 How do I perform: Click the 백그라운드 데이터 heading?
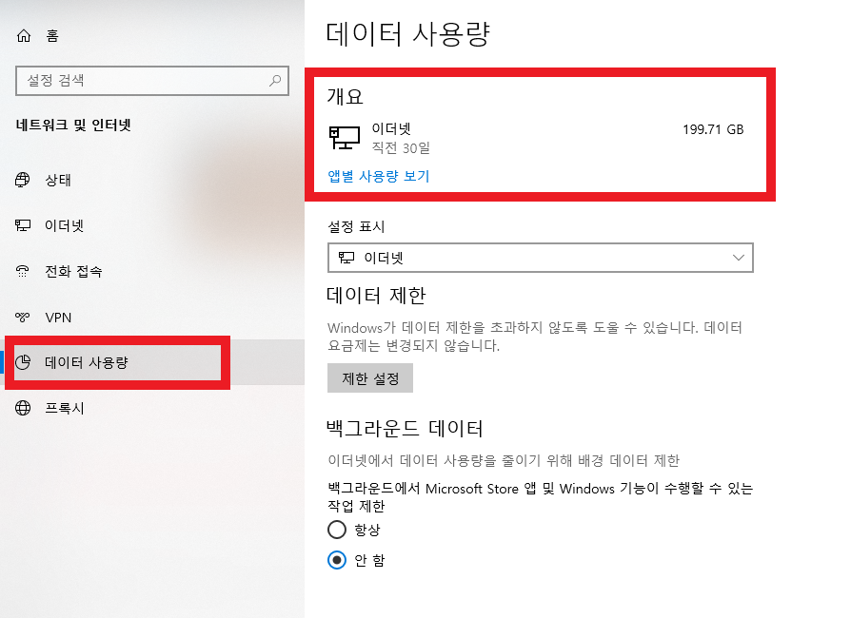(x=405, y=428)
